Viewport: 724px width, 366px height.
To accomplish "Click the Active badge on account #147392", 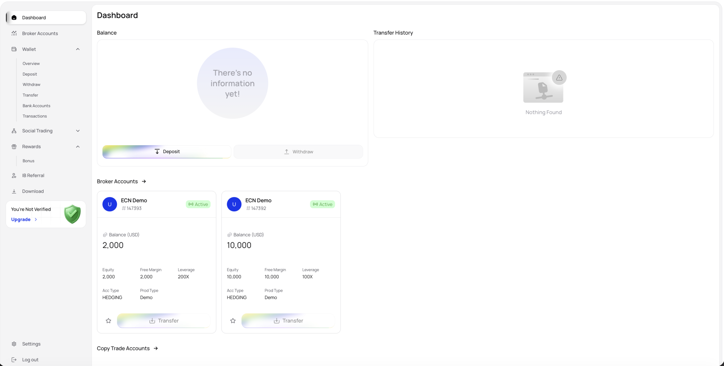I will coord(322,204).
